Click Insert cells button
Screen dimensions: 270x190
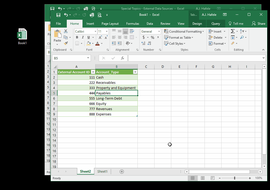[215, 32]
